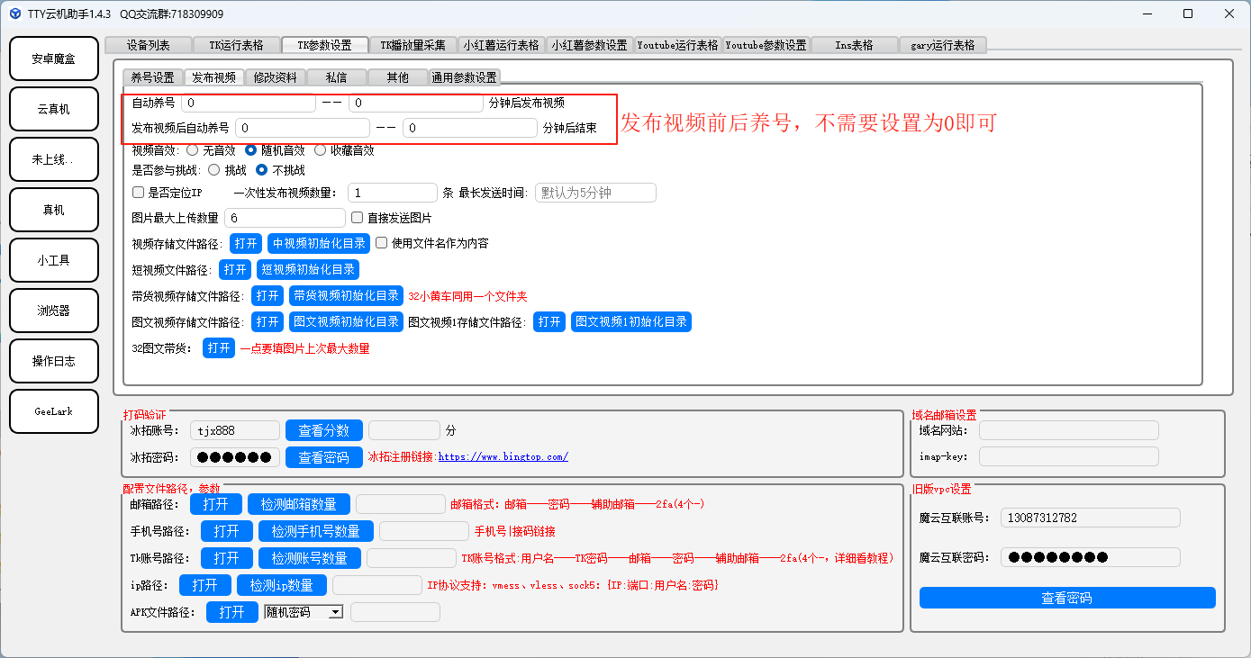Click 查看密码 in 旧版vpc设置 panel
Image resolution: width=1251 pixels, height=658 pixels.
click(x=1067, y=598)
